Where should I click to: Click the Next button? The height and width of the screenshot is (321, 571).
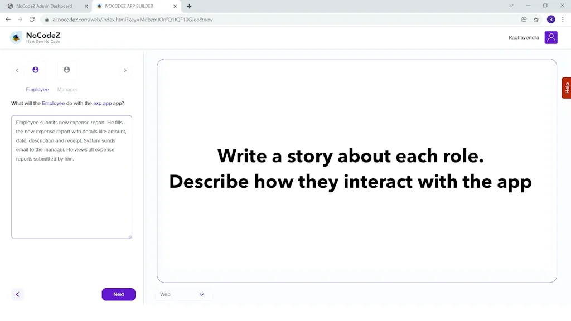118,294
